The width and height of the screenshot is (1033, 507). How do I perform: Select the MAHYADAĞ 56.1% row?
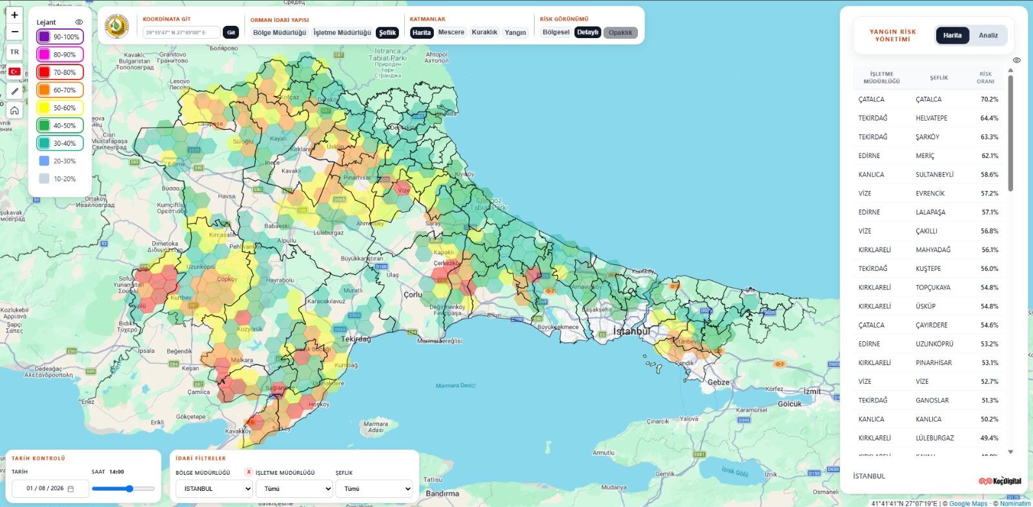[928, 250]
